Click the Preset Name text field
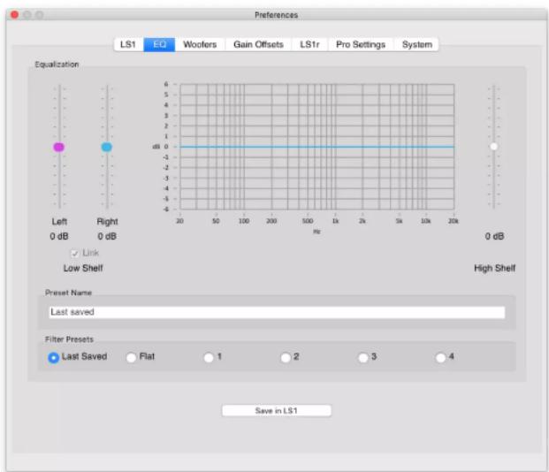549x472 pixels. [277, 312]
